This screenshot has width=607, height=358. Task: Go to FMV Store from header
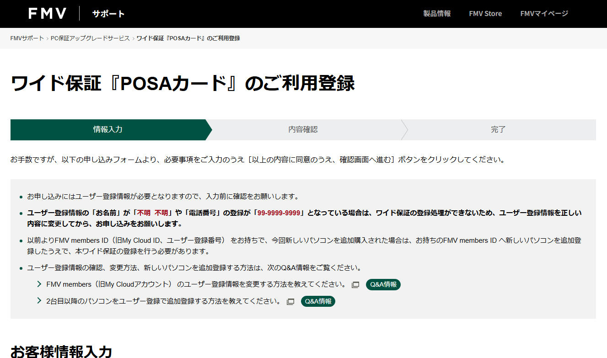[485, 14]
